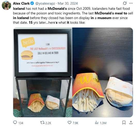Click the blue verified badge

click(x=32, y=4)
